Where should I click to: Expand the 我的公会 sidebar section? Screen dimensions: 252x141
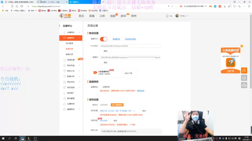(x=79, y=71)
